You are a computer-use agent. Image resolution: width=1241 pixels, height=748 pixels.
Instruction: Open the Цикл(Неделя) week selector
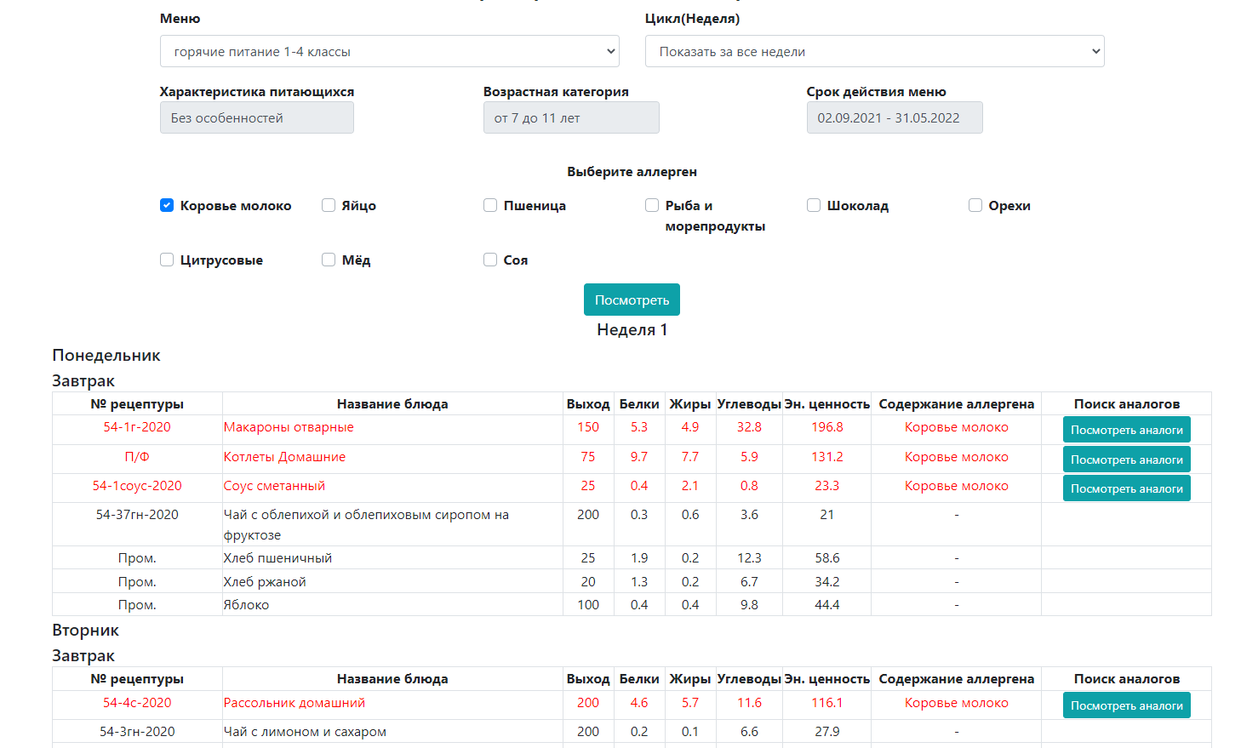[875, 51]
